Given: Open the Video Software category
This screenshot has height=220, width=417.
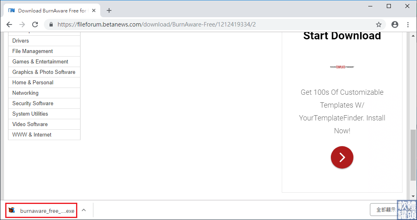Looking at the screenshot, I should [x=44, y=124].
